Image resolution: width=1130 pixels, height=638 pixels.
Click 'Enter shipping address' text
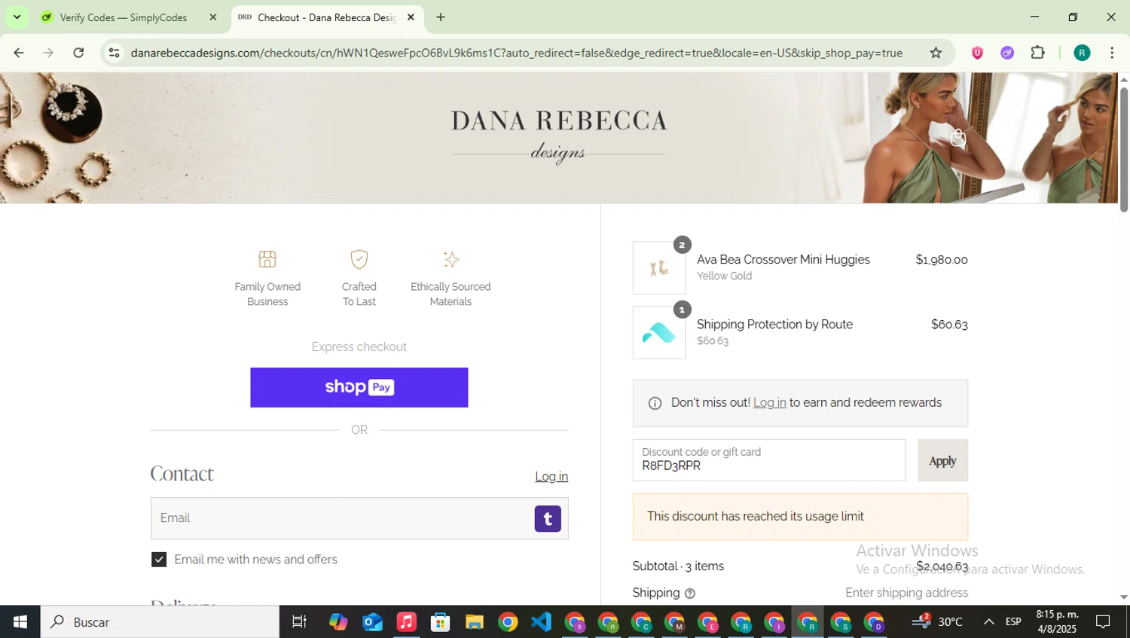[x=906, y=593]
